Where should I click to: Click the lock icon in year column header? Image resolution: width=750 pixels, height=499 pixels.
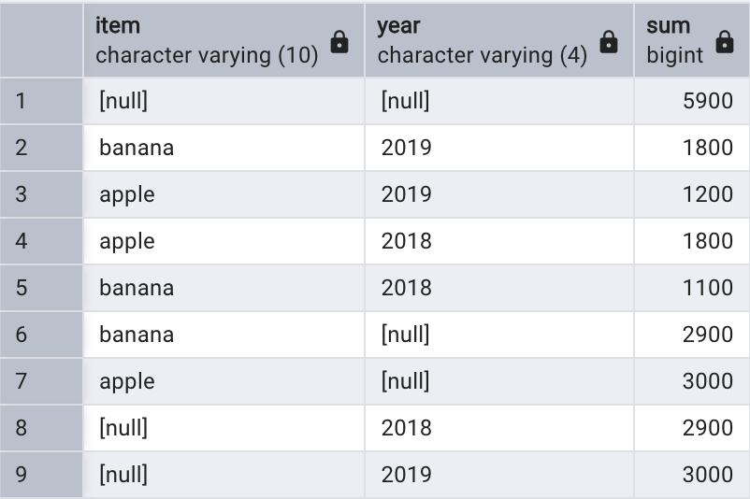609,42
